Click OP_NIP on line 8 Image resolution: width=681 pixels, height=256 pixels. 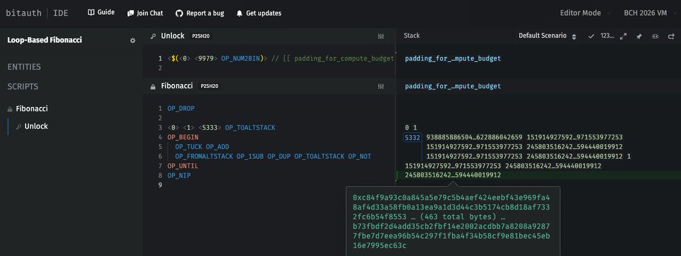pyautogui.click(x=179, y=176)
